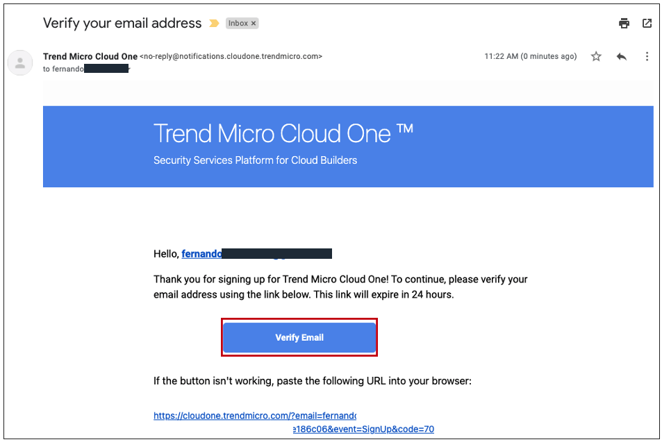Viewport: 662px width, 442px height.
Task: Star this email message
Action: 596,56
